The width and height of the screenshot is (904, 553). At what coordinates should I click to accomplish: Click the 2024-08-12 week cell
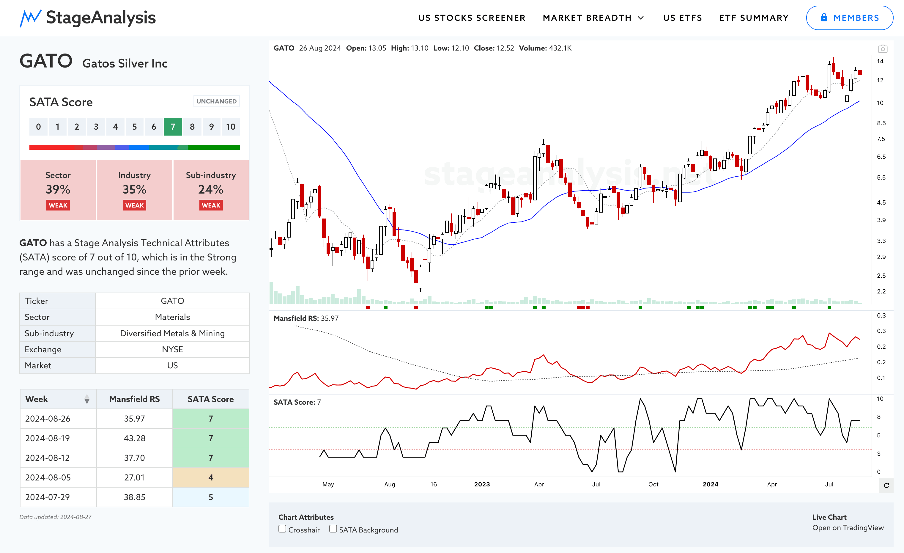[x=58, y=458]
